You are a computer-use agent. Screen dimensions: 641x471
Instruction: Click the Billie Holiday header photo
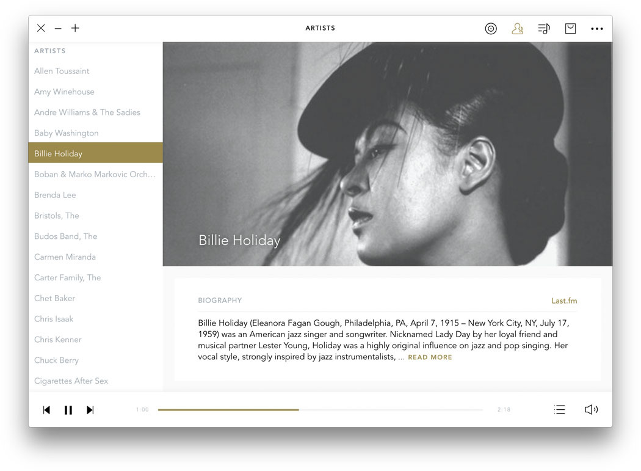387,154
